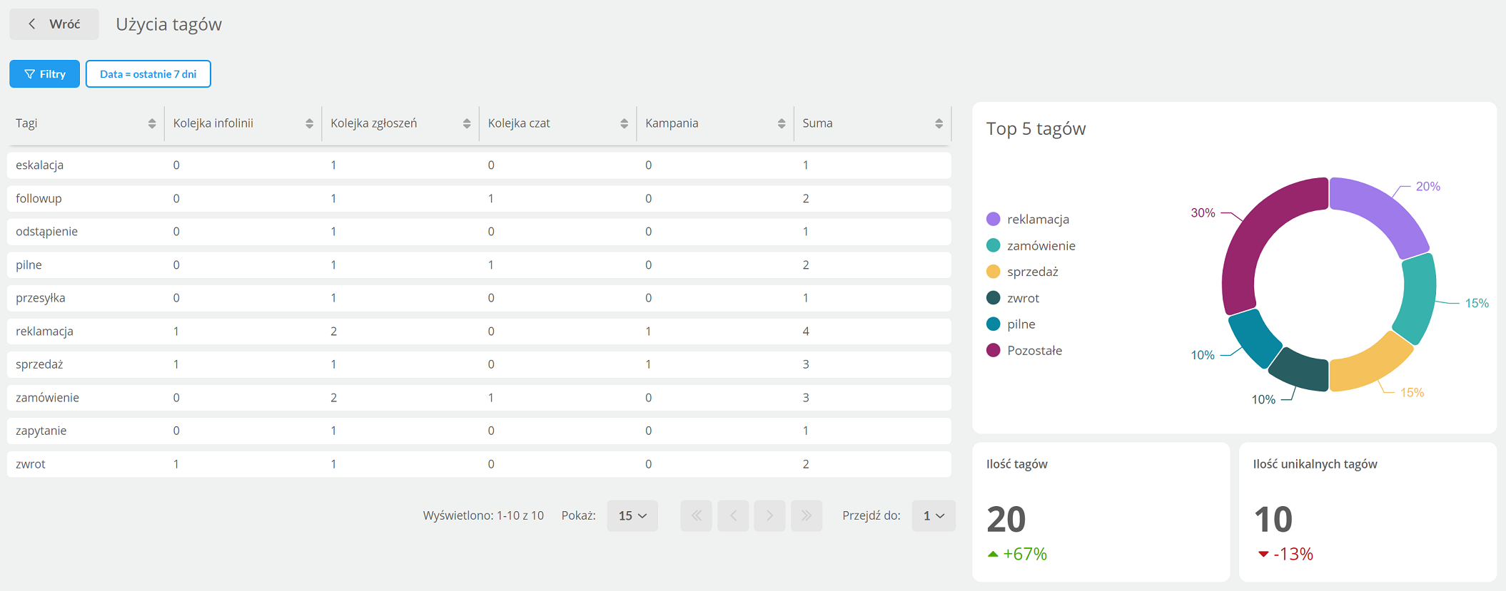The width and height of the screenshot is (1506, 591).
Task: Go to next page pagination button
Action: click(769, 515)
